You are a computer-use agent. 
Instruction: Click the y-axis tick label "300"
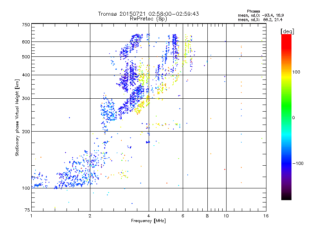[x=26, y=99]
